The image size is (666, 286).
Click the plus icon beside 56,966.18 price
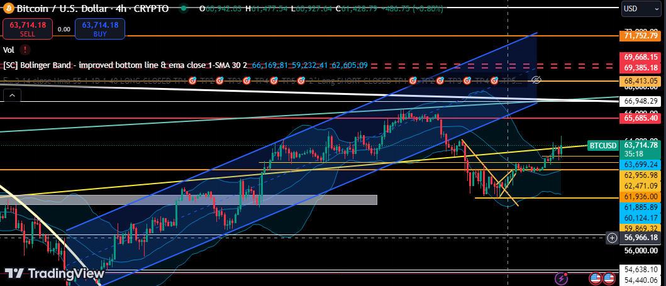612,238
